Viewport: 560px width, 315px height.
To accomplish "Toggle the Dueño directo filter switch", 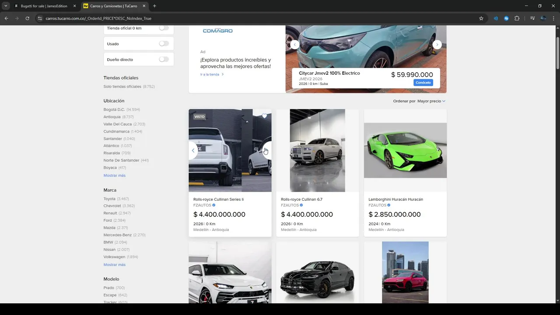I will click(x=164, y=59).
